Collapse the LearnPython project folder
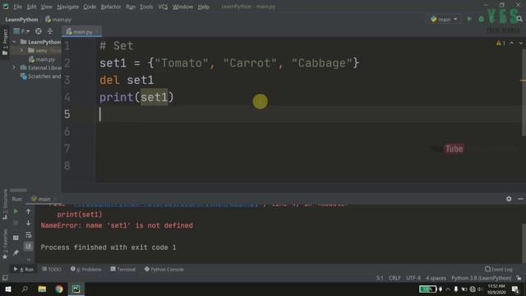The image size is (526, 296). point(14,42)
